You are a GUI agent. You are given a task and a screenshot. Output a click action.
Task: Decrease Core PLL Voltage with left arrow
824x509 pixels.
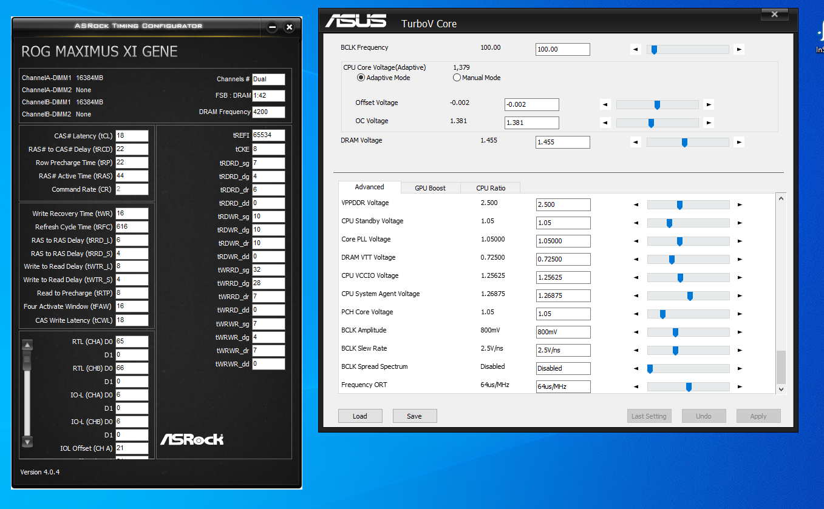[x=636, y=241]
